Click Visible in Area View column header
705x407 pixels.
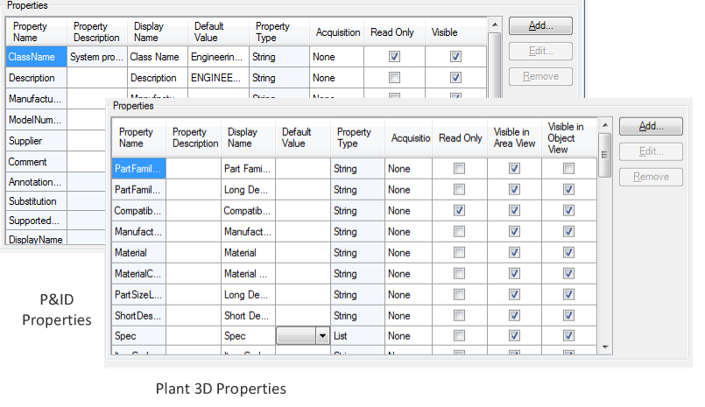pos(514,137)
